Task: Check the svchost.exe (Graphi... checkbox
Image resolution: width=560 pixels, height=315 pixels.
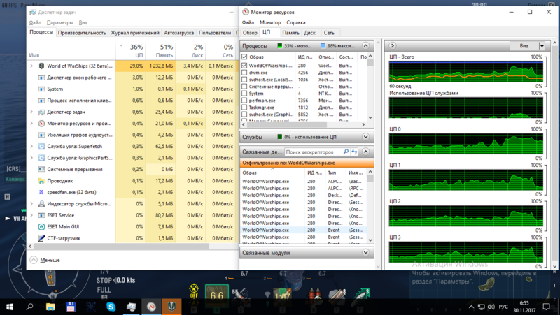Action: coord(244,115)
